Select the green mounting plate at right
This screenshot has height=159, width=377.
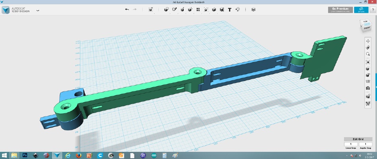click(x=327, y=58)
